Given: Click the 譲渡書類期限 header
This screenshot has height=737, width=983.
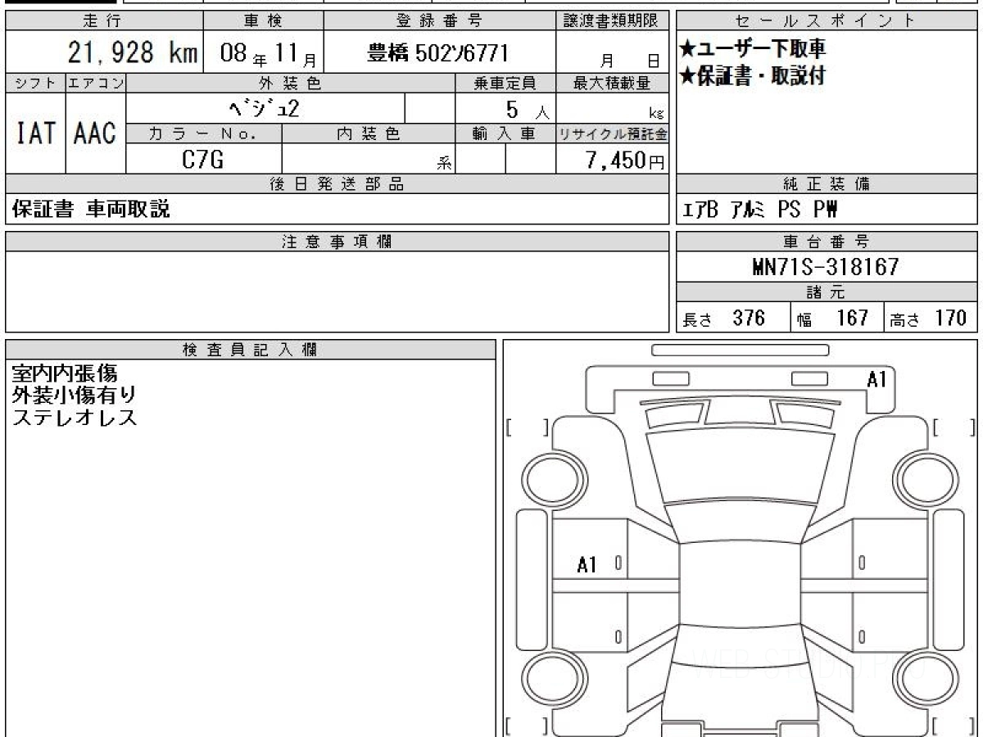Looking at the screenshot, I should [x=612, y=21].
